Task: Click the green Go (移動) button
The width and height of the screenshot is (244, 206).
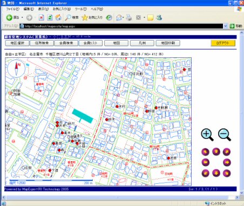Action: (x=236, y=26)
